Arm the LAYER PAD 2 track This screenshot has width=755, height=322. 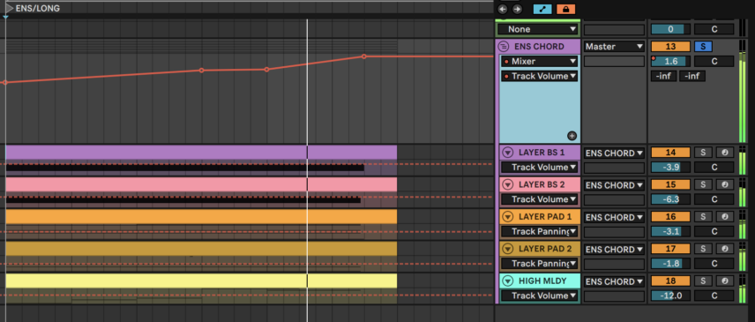(725, 249)
